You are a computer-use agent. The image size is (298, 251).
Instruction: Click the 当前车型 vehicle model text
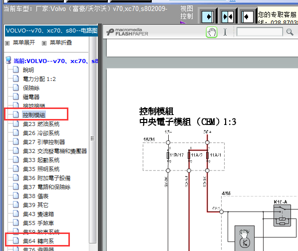point(85,9)
